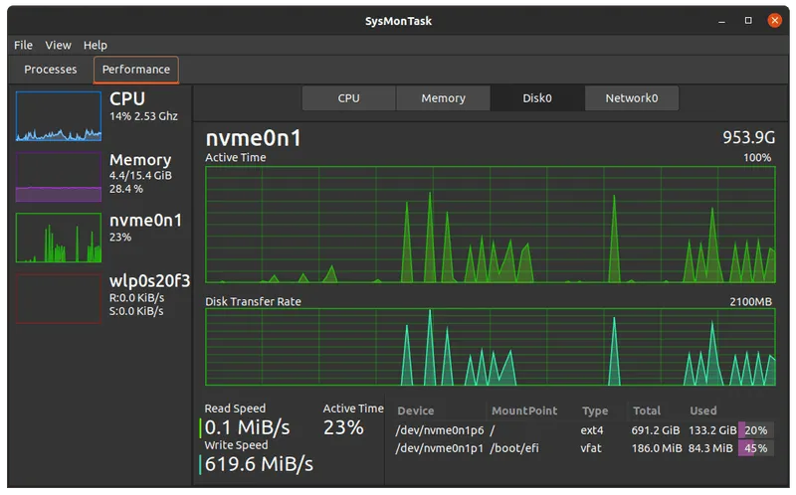Sort by the Device column header
The width and height of the screenshot is (796, 495).
pos(416,411)
